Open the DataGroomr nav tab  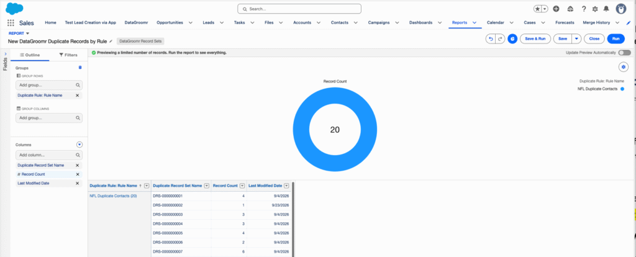136,23
